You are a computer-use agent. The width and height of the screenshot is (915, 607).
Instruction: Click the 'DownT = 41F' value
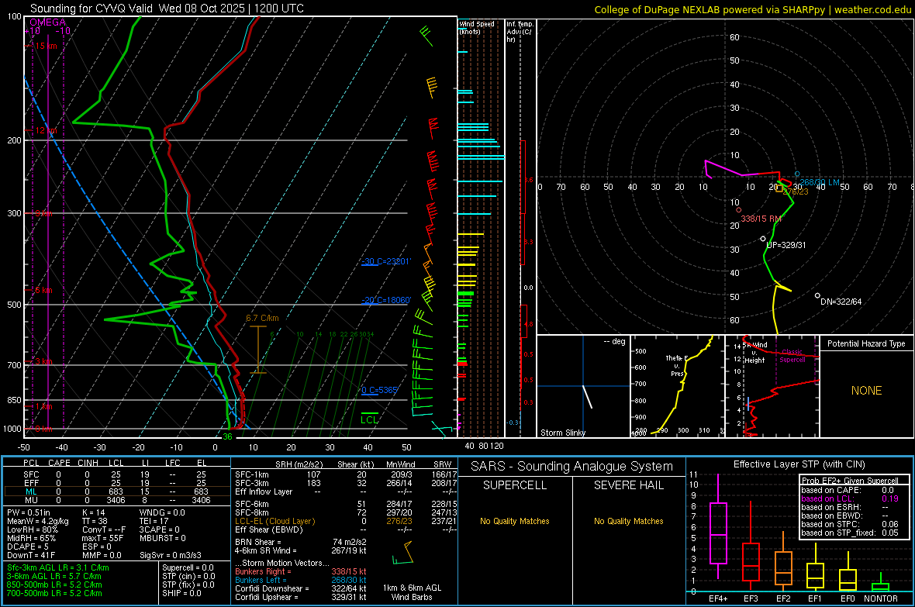point(31,556)
